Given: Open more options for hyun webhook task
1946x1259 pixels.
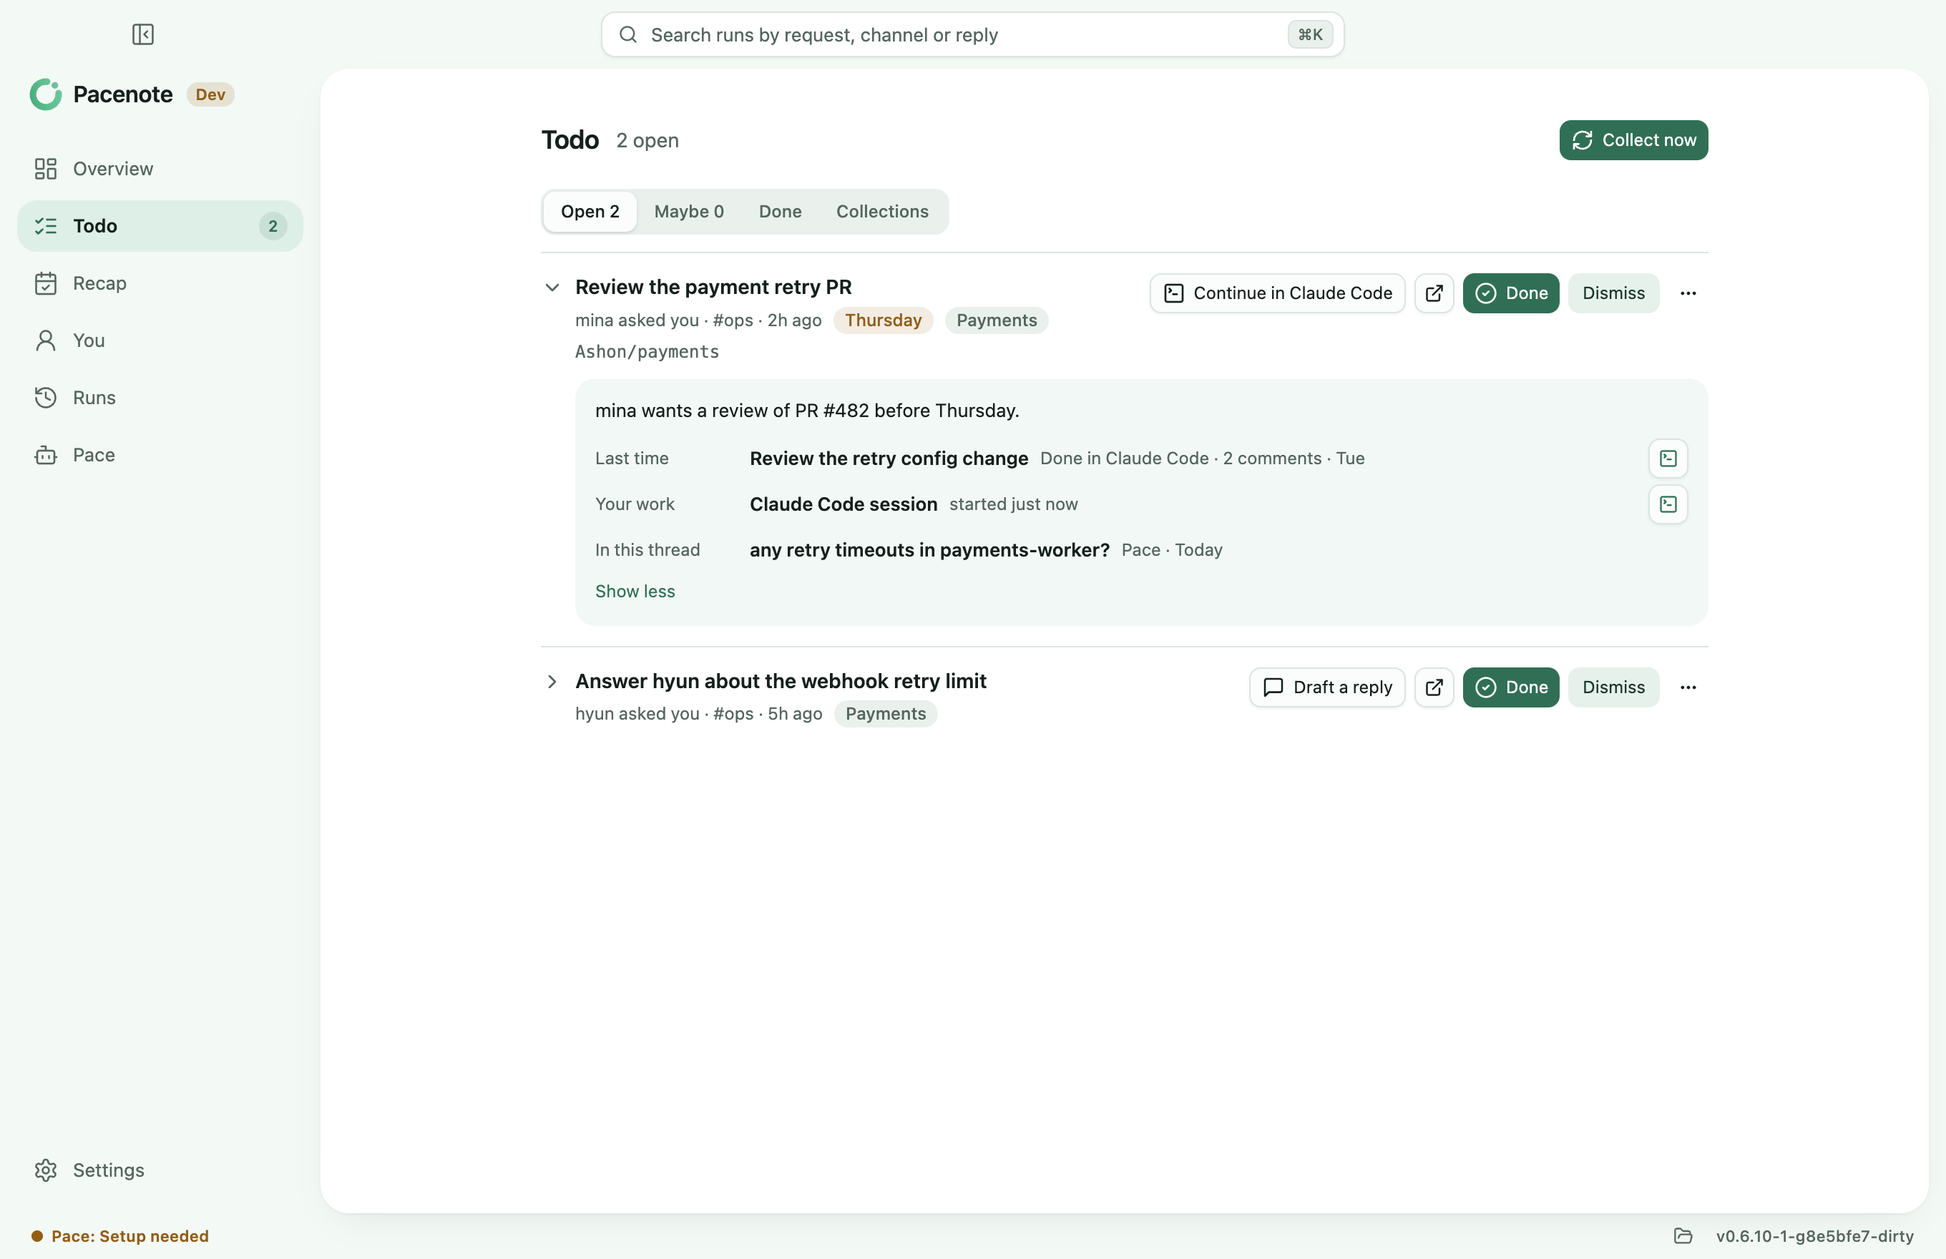Looking at the screenshot, I should (1688, 687).
